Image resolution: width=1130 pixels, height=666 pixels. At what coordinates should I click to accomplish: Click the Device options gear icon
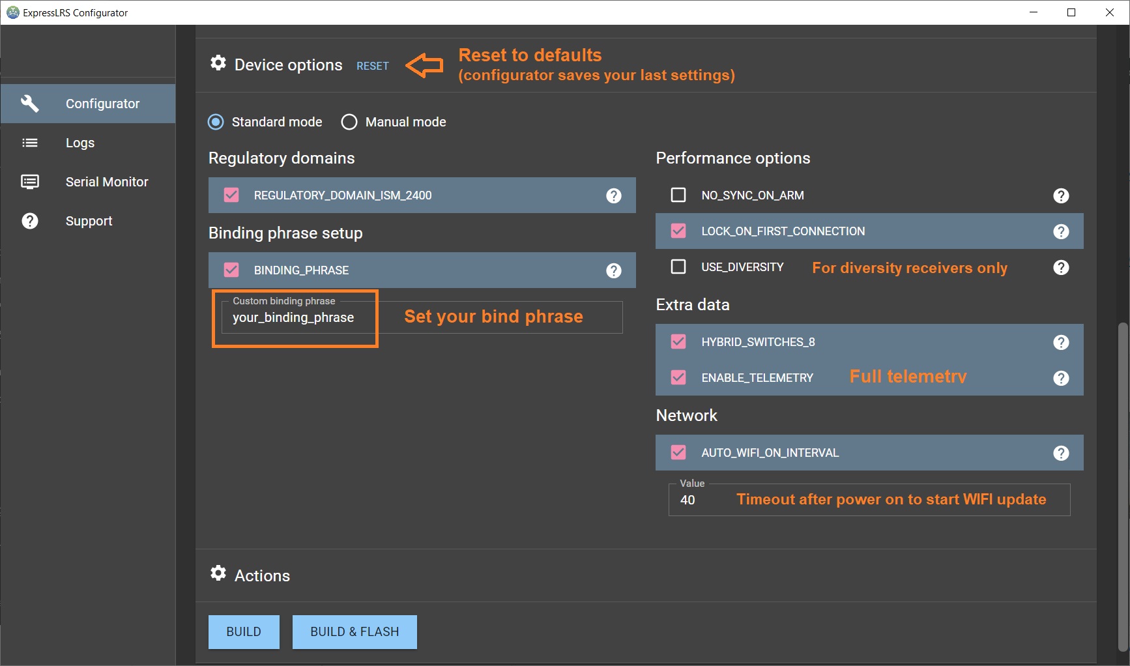[x=218, y=63]
